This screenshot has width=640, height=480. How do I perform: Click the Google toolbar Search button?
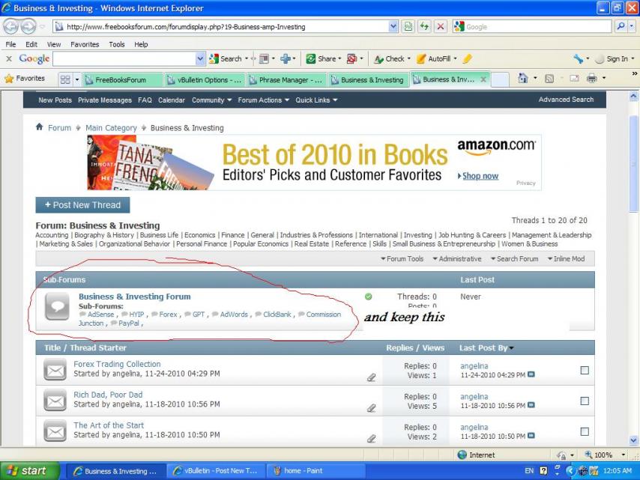point(226,58)
